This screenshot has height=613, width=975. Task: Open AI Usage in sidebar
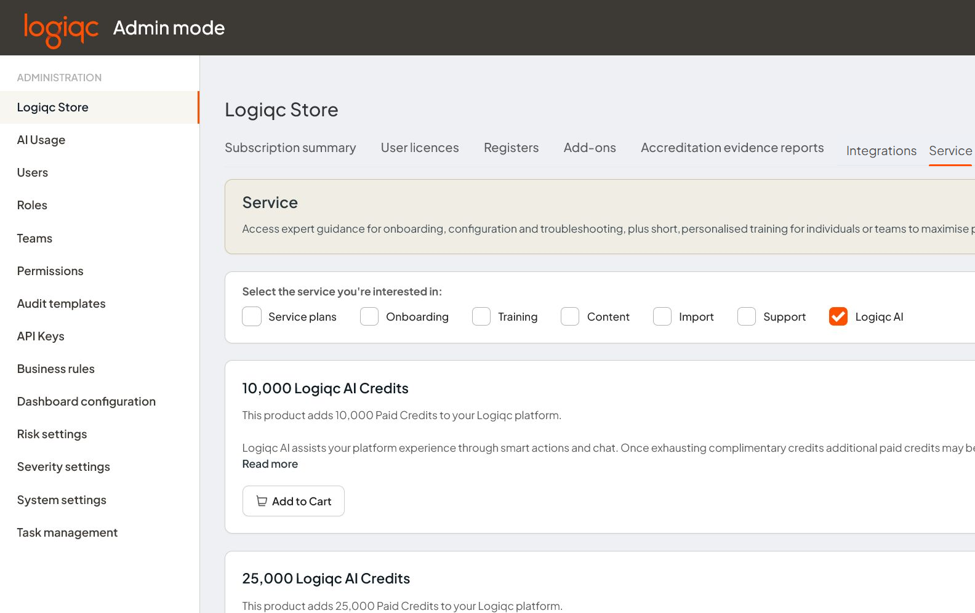click(x=99, y=140)
